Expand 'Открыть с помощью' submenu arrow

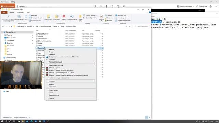click(95, 62)
